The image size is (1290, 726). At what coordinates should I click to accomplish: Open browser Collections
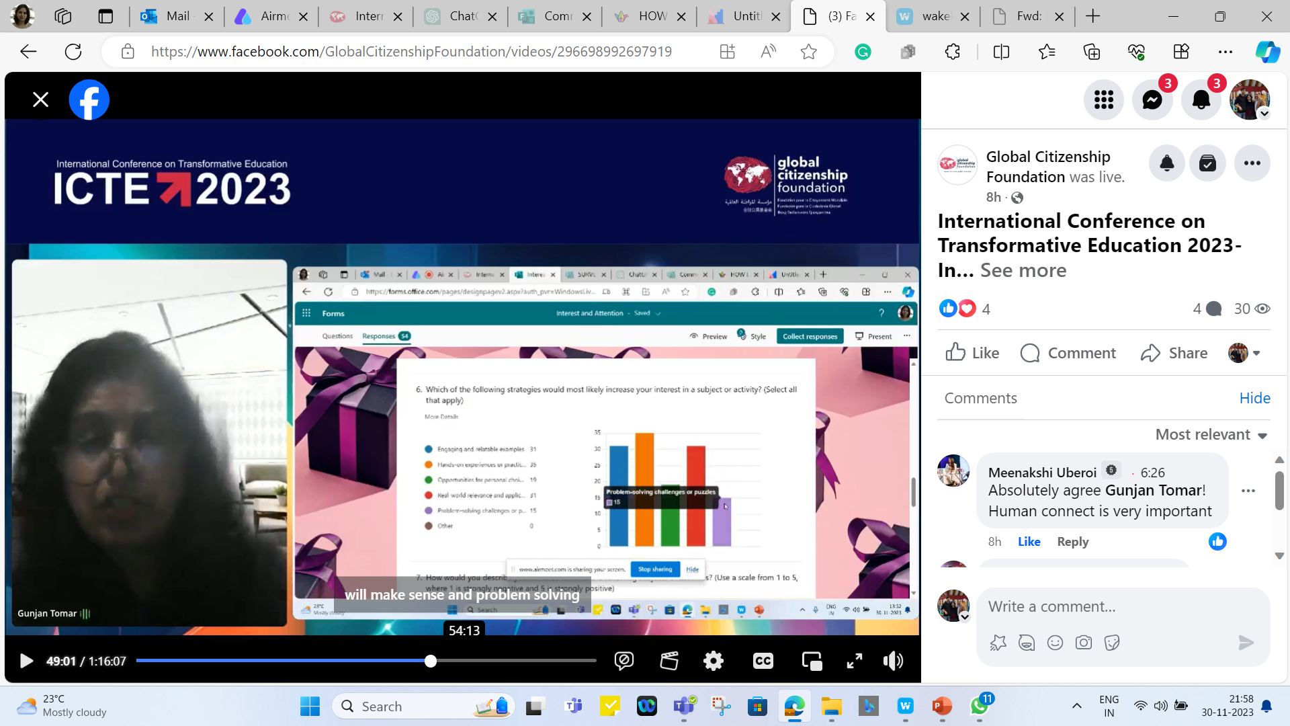[1092, 52]
